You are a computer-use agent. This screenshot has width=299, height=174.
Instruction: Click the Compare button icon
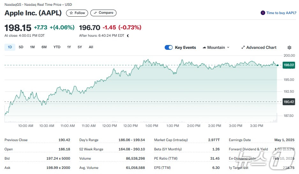pyautogui.click(x=95, y=13)
